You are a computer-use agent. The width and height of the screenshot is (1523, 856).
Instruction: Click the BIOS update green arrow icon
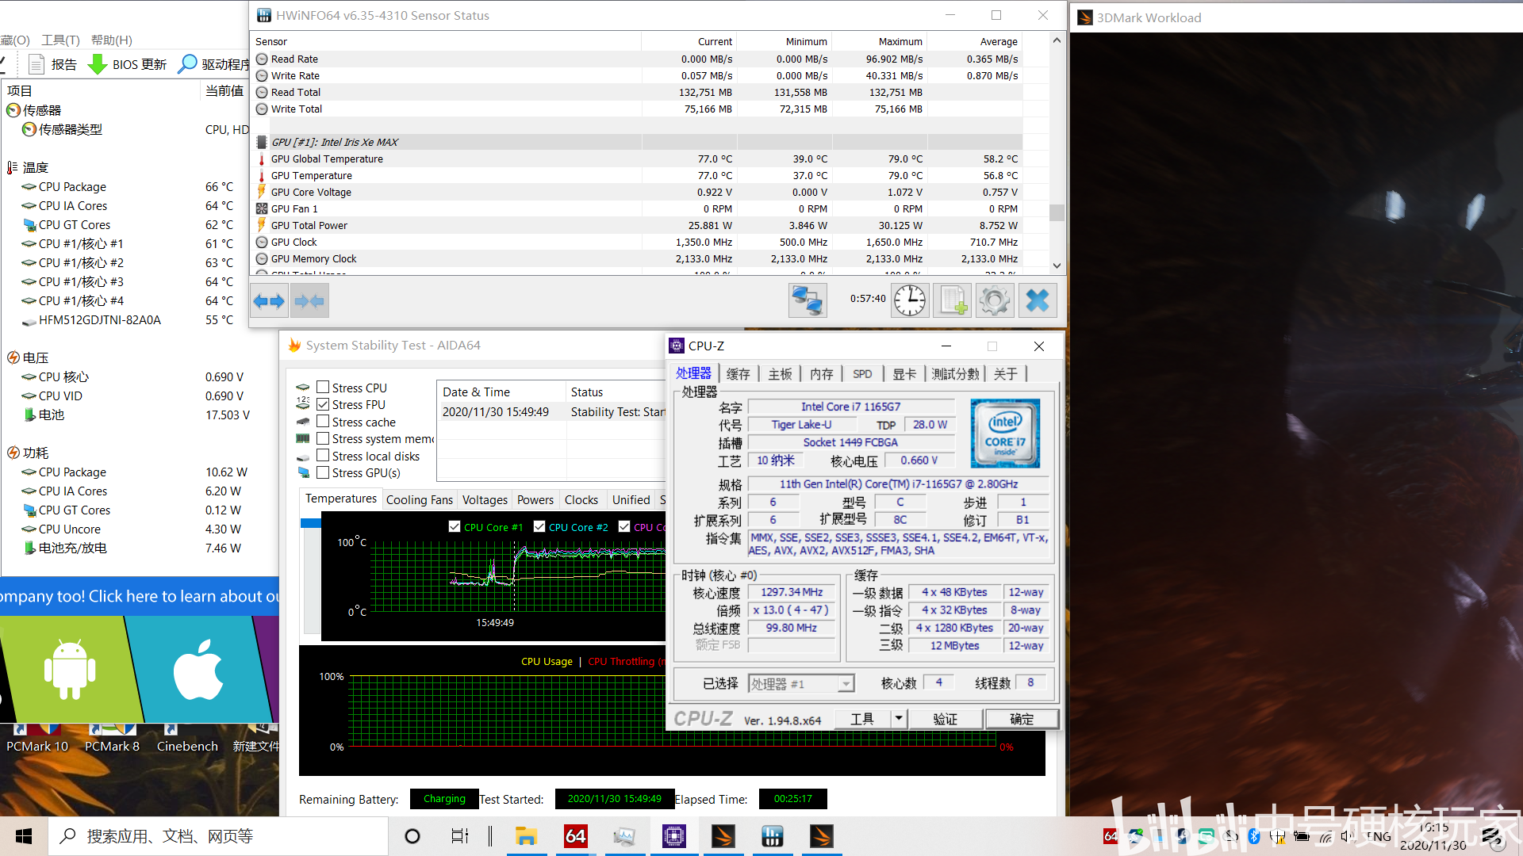[98, 64]
